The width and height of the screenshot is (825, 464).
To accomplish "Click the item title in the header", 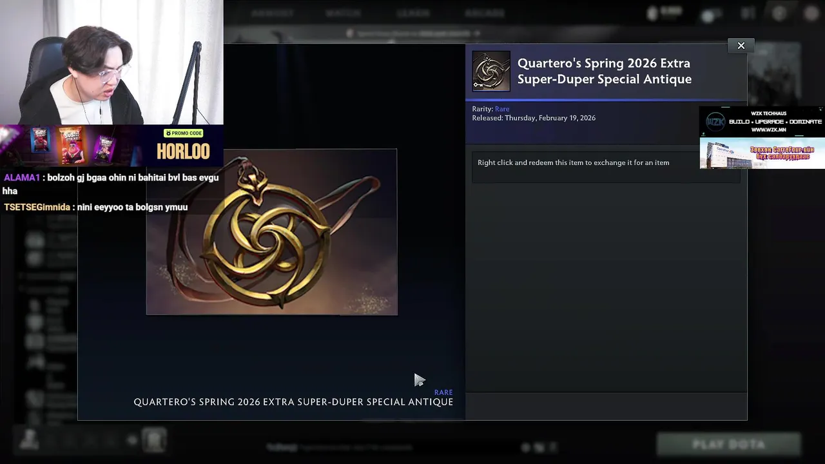I will pos(604,71).
